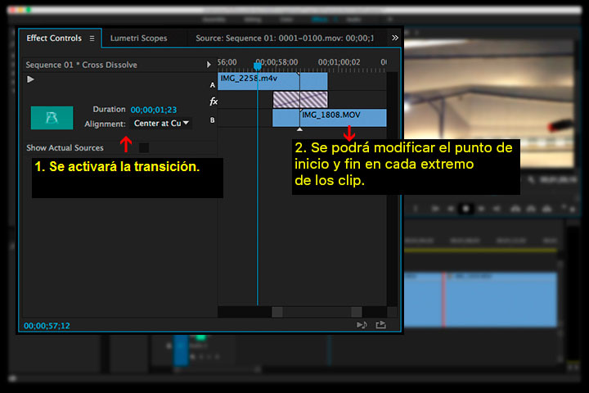Switch to the Lumetri Scopes tab

pos(138,38)
